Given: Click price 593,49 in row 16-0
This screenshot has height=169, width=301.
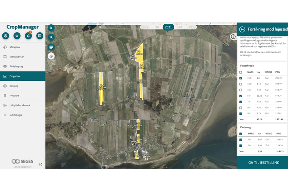Looking at the screenshot, I should (278, 84).
